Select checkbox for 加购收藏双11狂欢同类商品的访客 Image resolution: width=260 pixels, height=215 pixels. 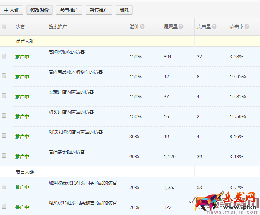(4, 187)
